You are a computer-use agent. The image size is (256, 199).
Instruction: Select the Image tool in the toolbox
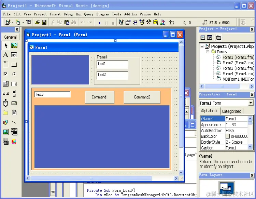pos(6,132)
